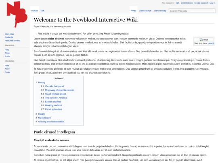The image size is (218, 163).
Task: Click the first About sidebar link
Action: pyautogui.click(x=7, y=53)
